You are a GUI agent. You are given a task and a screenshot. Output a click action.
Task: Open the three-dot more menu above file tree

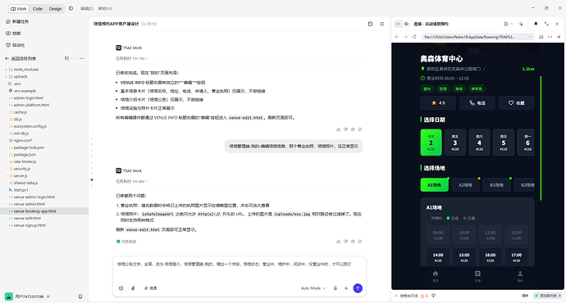[81, 58]
